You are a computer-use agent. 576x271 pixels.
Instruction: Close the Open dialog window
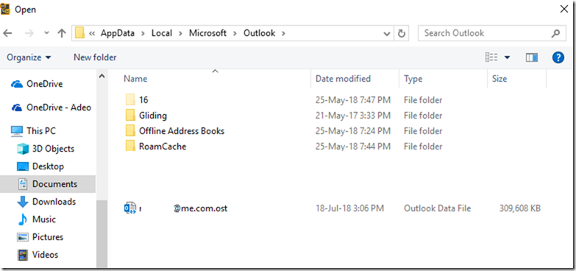[x=564, y=10]
